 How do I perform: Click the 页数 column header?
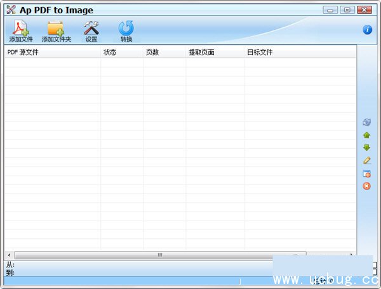(164, 52)
